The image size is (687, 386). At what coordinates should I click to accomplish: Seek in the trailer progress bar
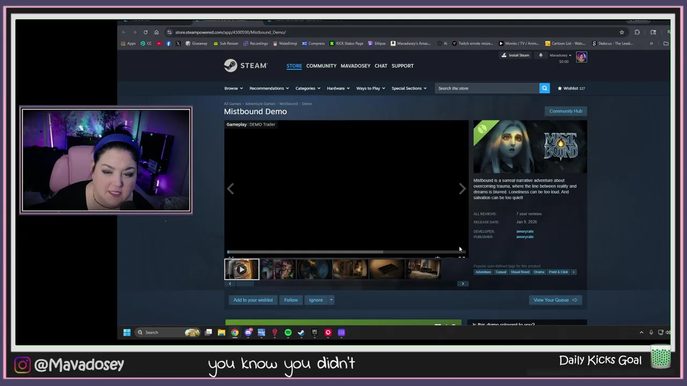click(x=346, y=251)
